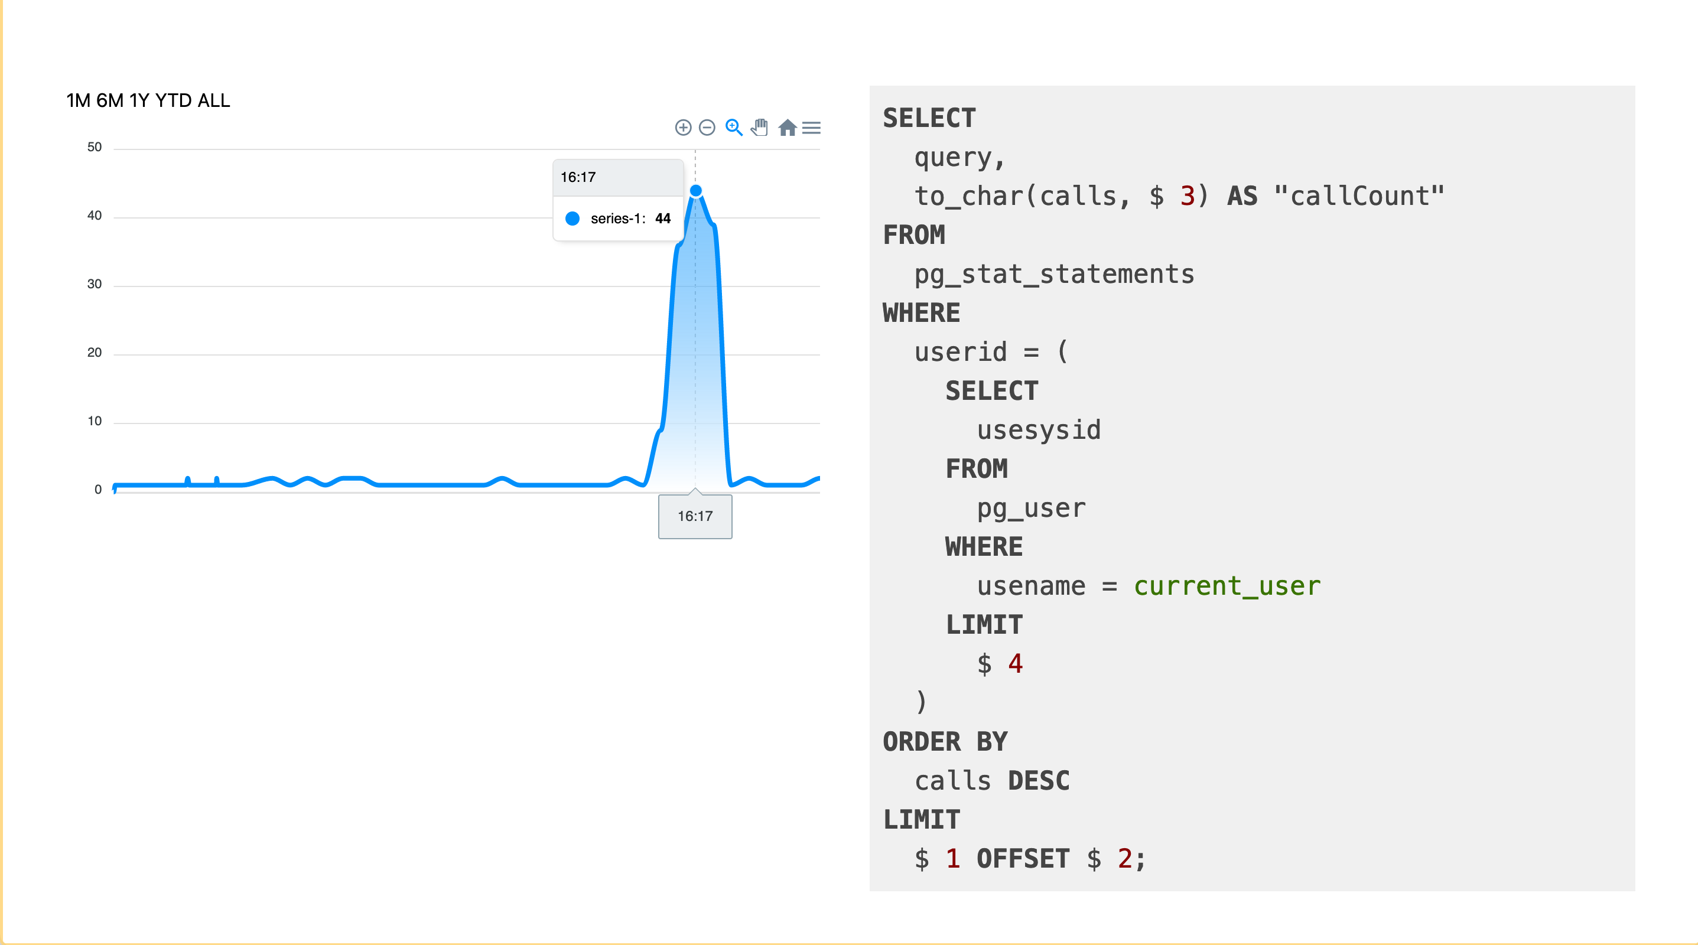Click pg_stat_statements in the SQL code
1698x945 pixels.
tap(1054, 274)
